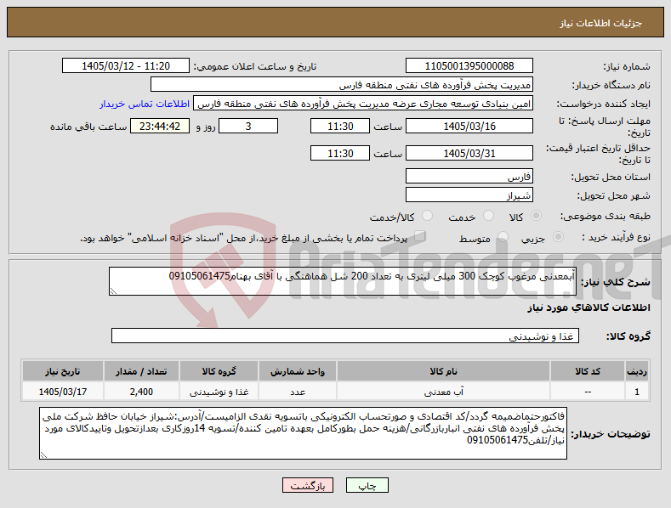Click the تاریخ نیاز column header
The height and width of the screenshot is (508, 671).
pyautogui.click(x=62, y=371)
